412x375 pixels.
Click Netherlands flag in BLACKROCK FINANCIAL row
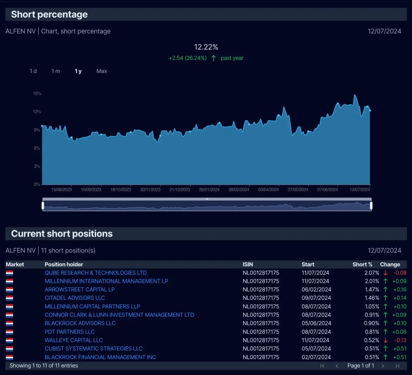[9, 357]
